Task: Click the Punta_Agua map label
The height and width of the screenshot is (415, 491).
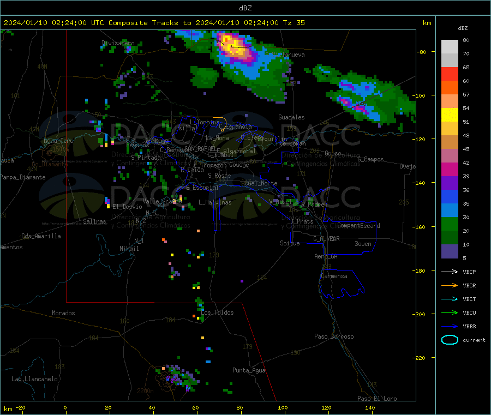Action: 249,370
